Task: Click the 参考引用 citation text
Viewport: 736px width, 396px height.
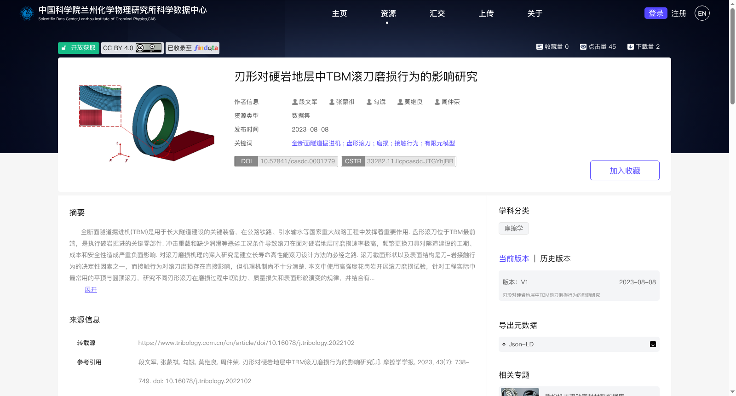Action: pyautogui.click(x=304, y=372)
